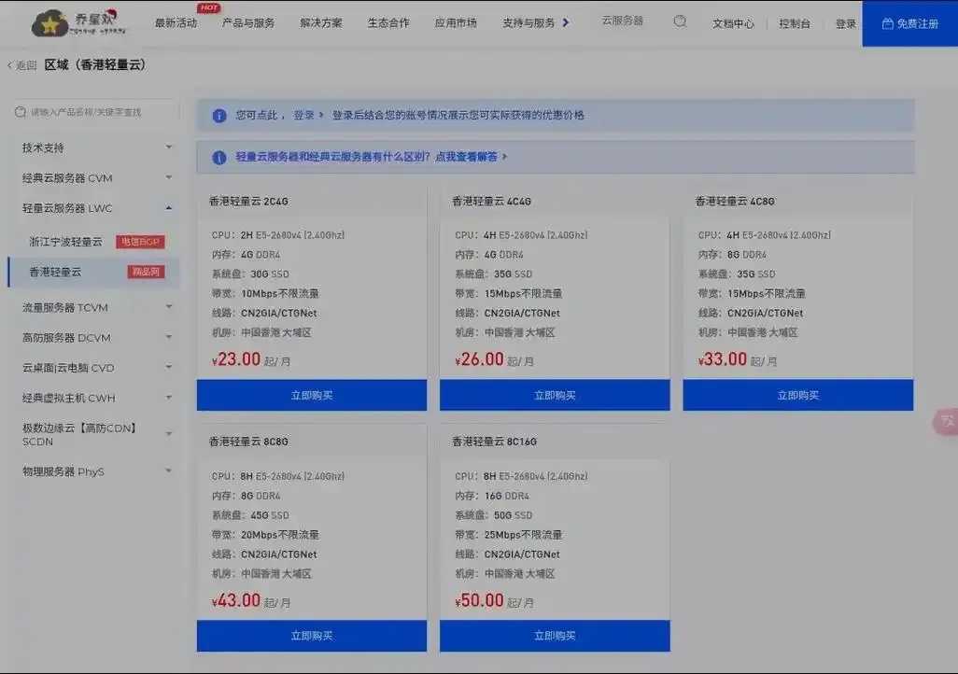This screenshot has width=958, height=674.
Task: Click the ¥26.00 price
Action: (480, 359)
